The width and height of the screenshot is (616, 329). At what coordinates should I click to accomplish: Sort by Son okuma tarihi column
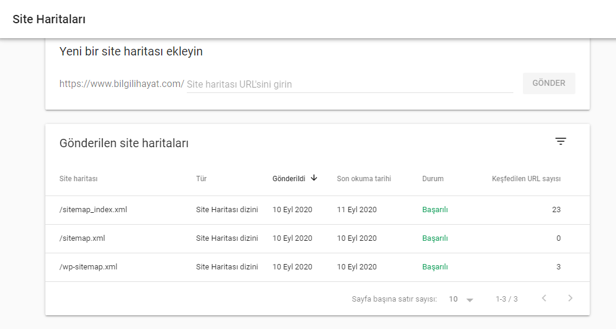(x=364, y=179)
